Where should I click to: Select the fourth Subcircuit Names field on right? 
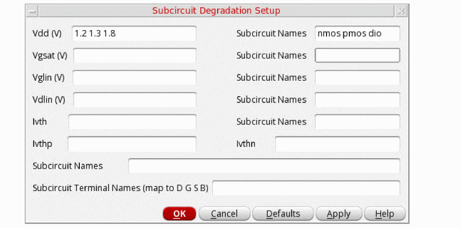point(357,99)
